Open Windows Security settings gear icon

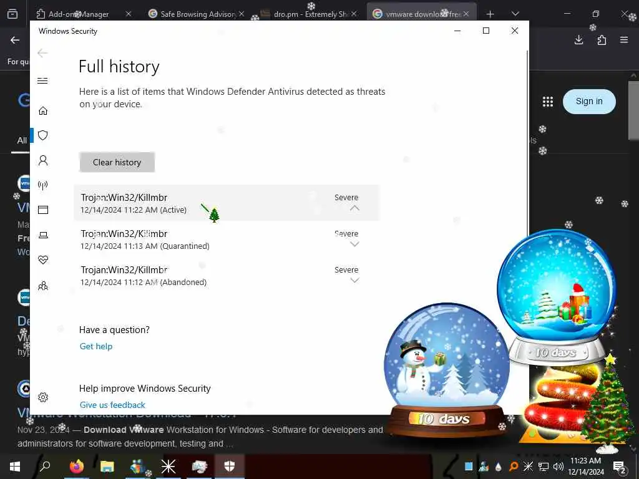[43, 397]
